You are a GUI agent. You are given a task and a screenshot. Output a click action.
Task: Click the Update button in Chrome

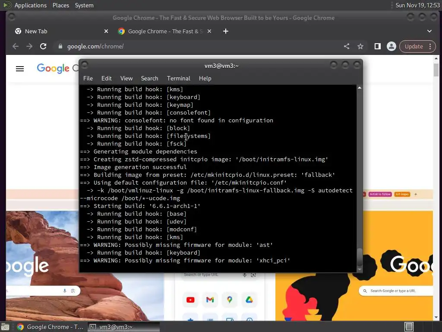pos(414,46)
